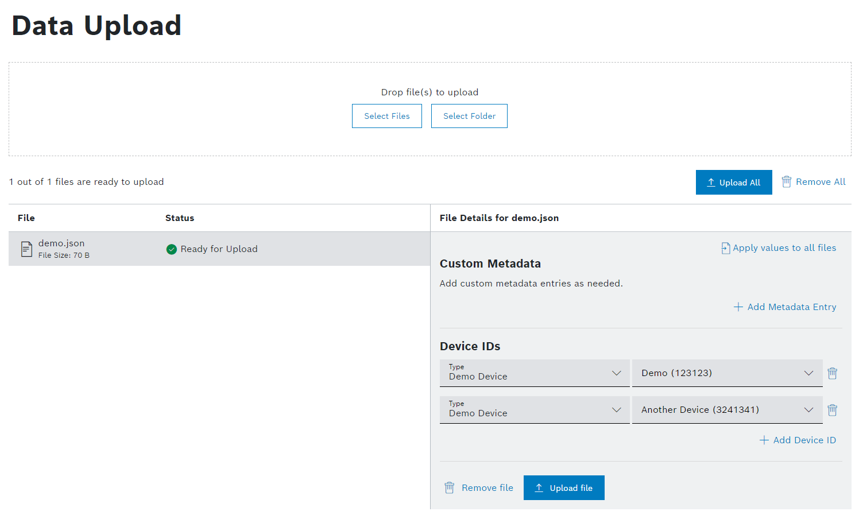Click the demo.json file icon in list

click(26, 249)
